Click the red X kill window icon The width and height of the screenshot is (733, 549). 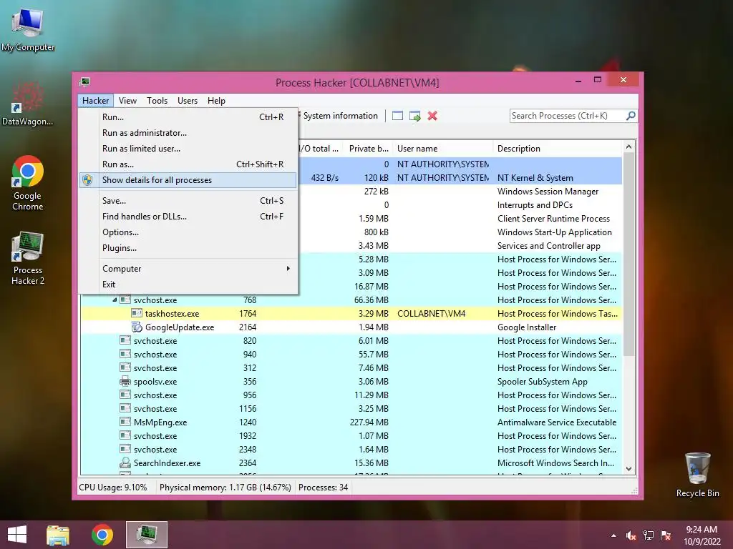432,116
